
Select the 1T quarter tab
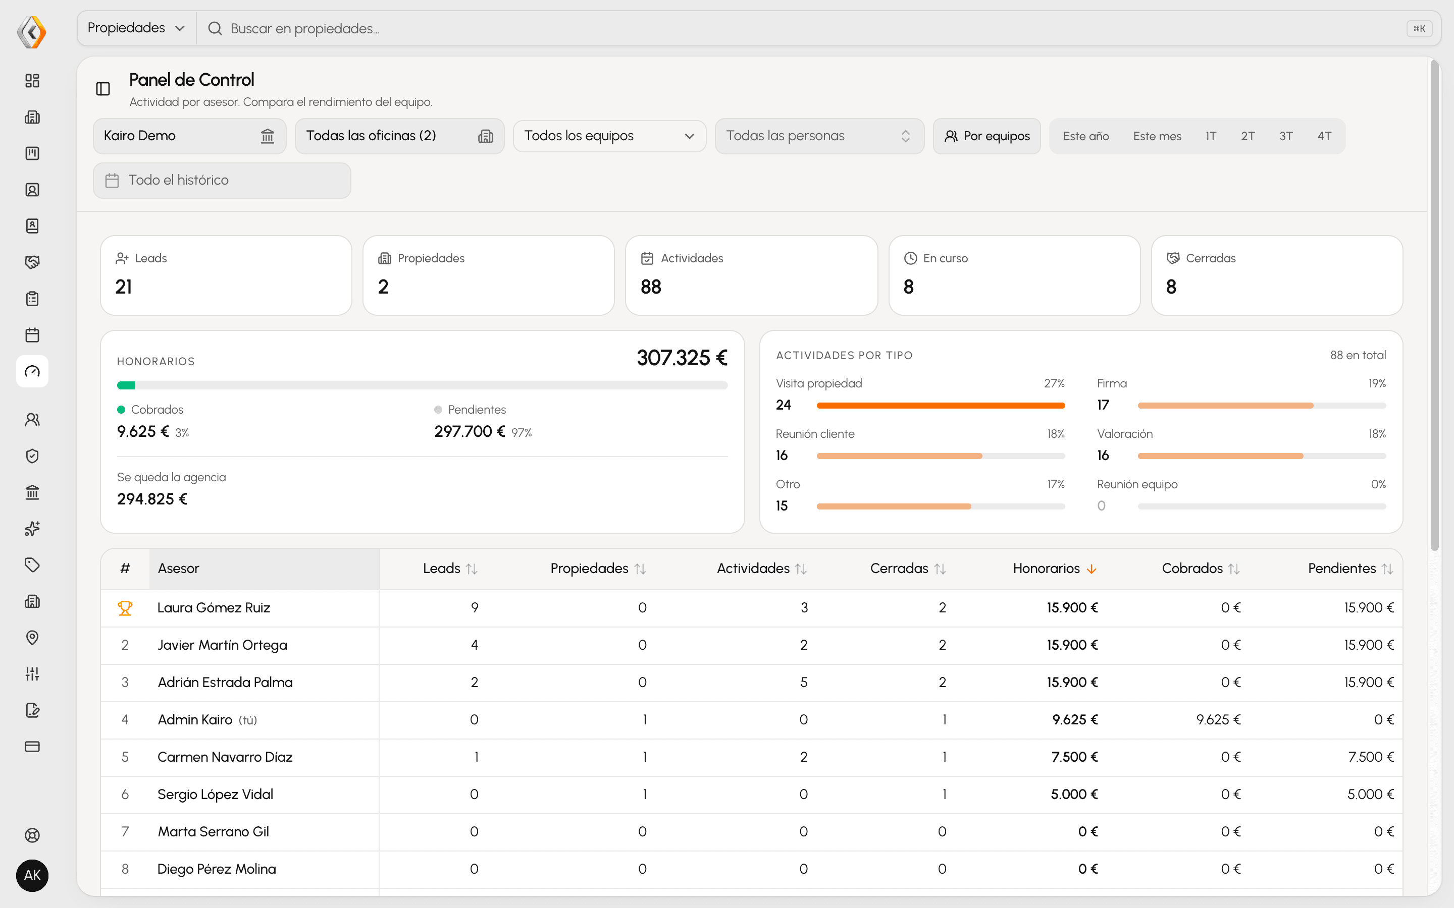pyautogui.click(x=1211, y=136)
